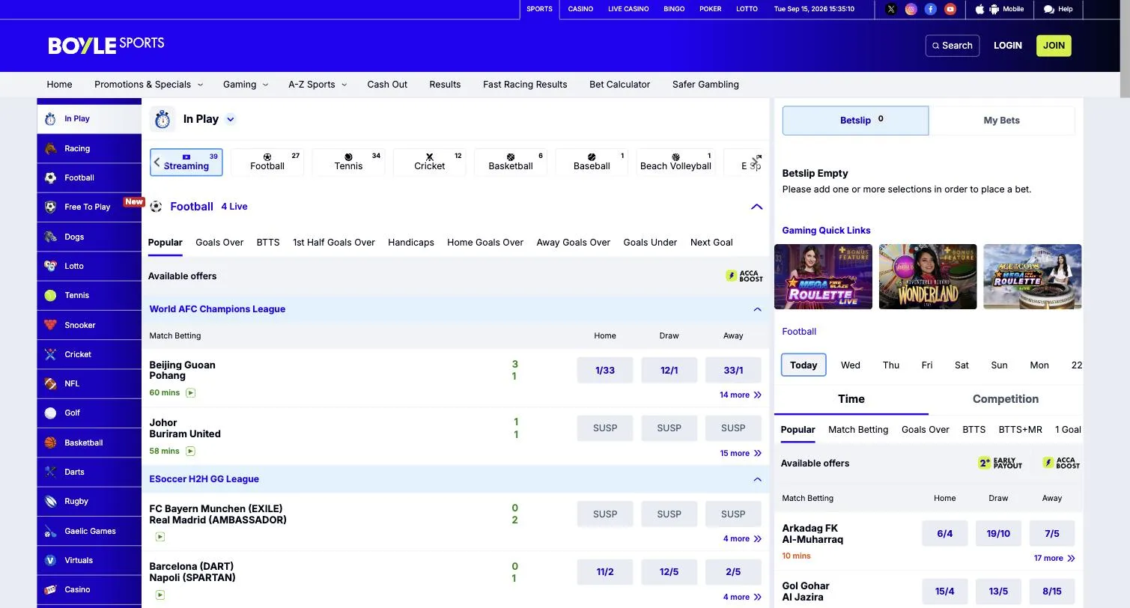Screen dimensions: 1130x608
Task: Switch to BTTS market tab under Football Live
Action: point(268,242)
